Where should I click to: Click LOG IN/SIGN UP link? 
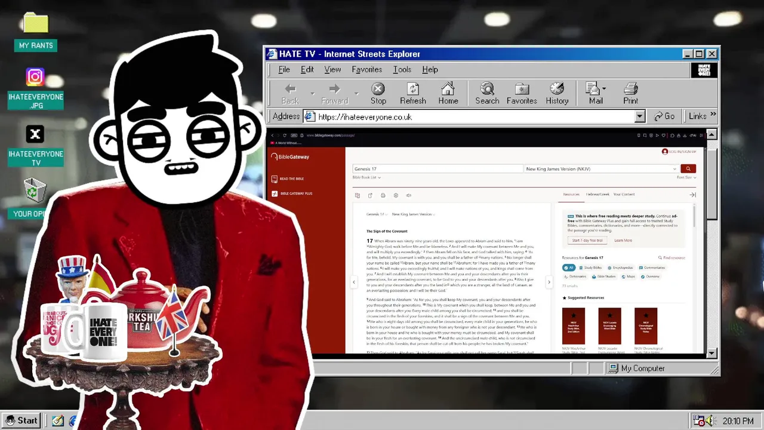679,152
